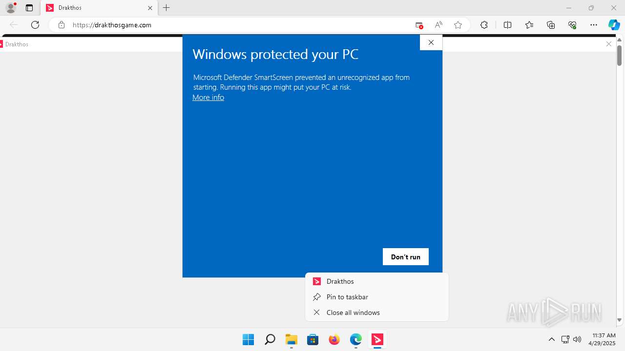Click the Drakthos label on page
Screen dimensions: 625x351
17,44
